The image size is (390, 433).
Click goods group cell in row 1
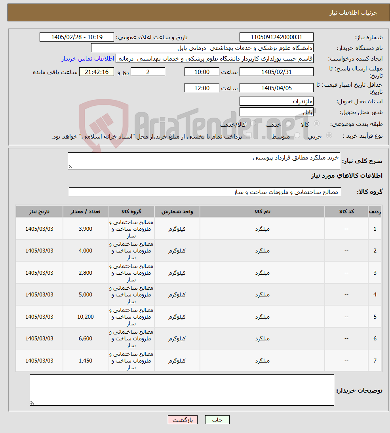pyautogui.click(x=131, y=229)
